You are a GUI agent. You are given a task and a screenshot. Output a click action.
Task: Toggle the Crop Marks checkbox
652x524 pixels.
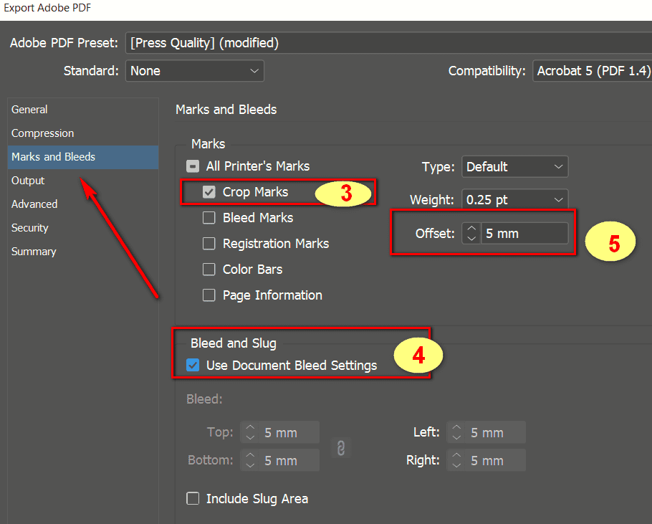point(209,192)
